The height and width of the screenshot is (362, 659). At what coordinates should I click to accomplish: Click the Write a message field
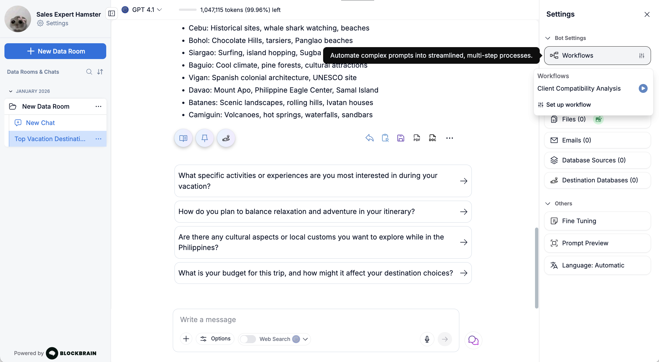tap(316, 320)
